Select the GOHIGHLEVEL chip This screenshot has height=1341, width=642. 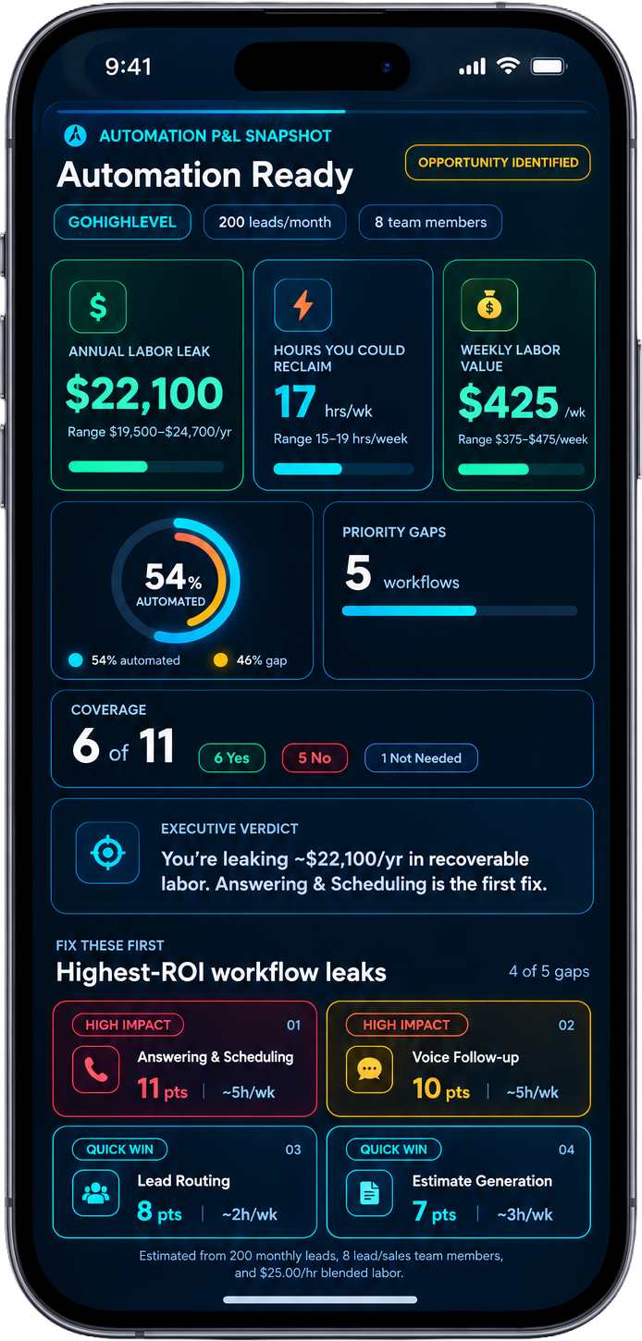coord(122,222)
